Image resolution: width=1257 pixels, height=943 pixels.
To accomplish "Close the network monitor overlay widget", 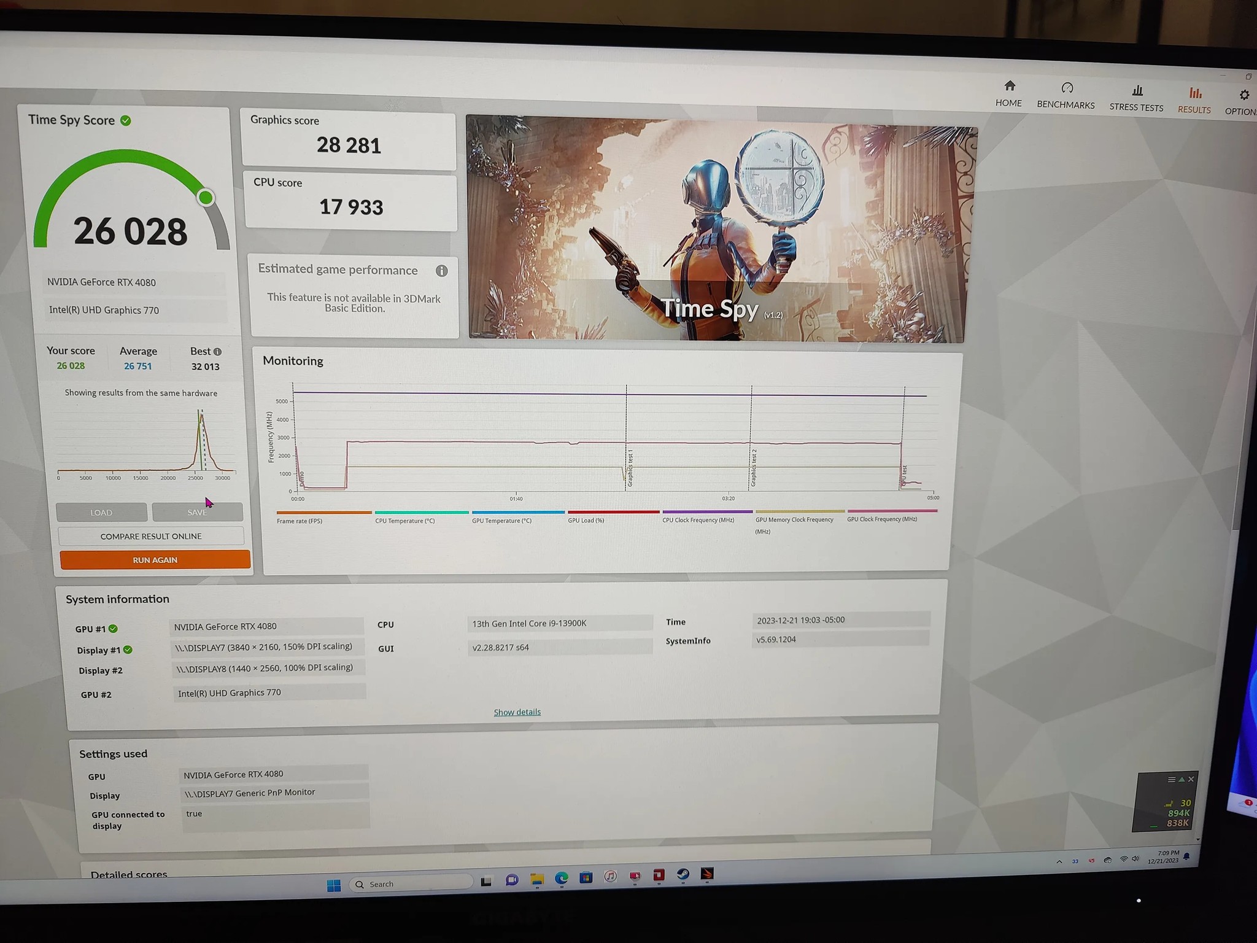I will [x=1191, y=779].
